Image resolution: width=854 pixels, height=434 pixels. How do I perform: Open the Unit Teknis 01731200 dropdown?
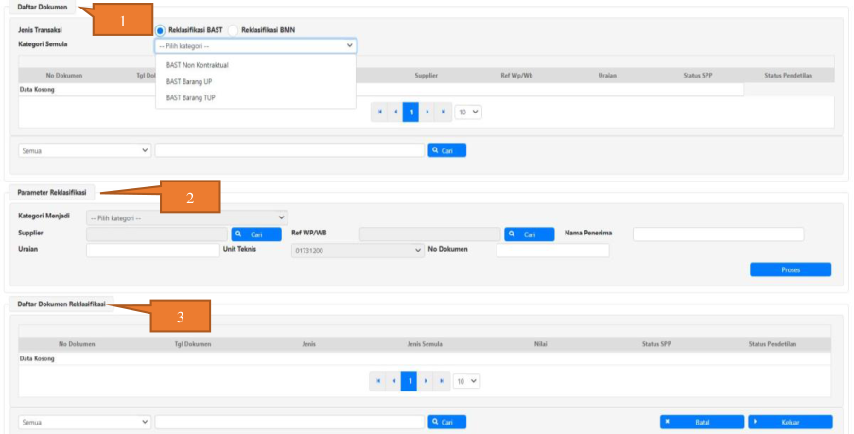tap(357, 251)
